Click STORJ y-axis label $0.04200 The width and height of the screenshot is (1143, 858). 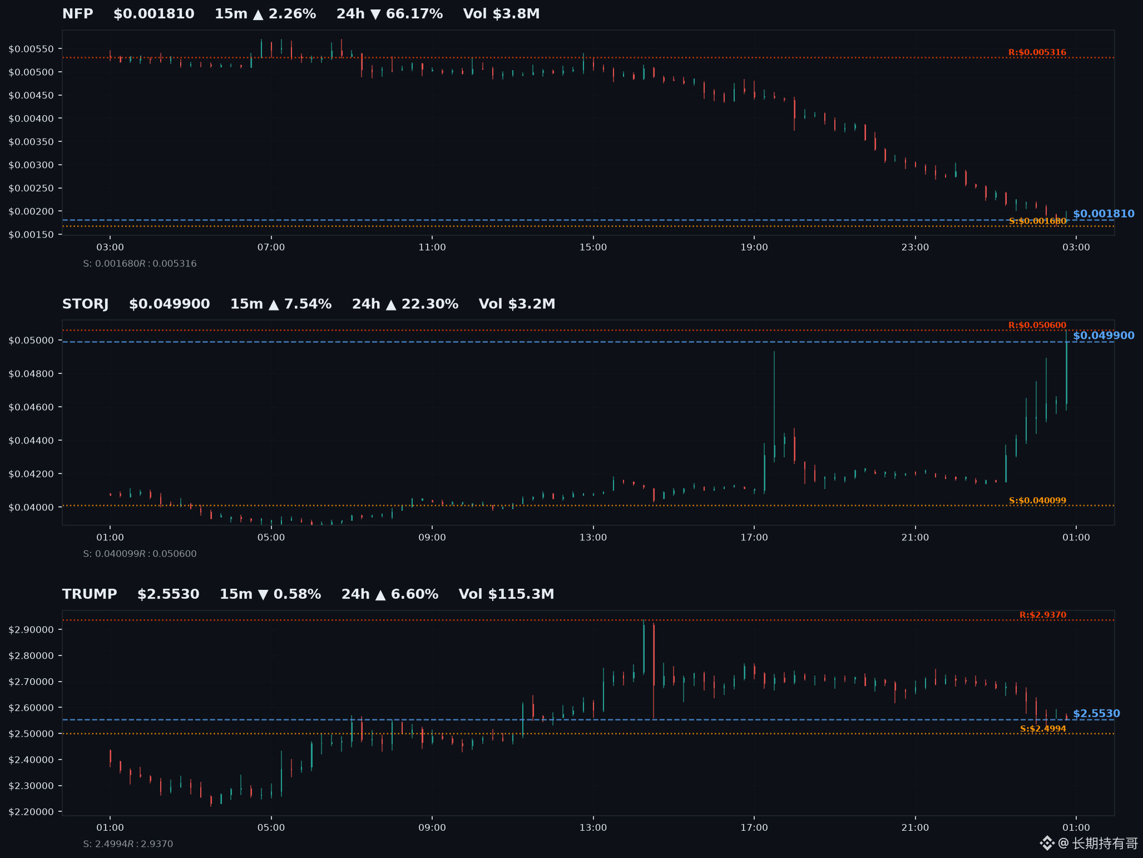pyautogui.click(x=31, y=474)
